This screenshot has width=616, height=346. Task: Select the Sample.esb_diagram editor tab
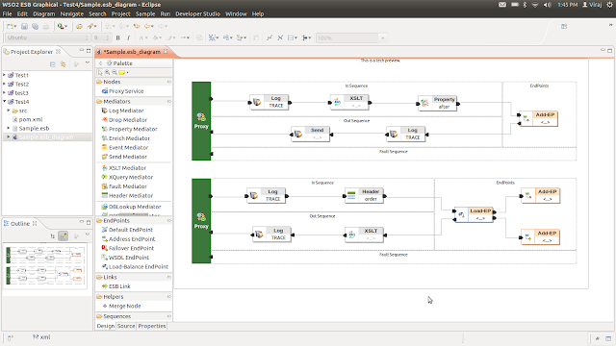click(132, 52)
